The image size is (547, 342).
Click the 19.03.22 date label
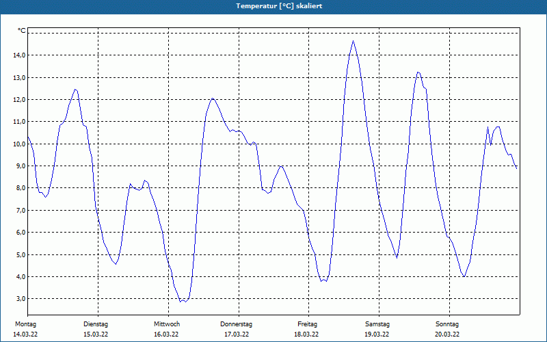pyautogui.click(x=377, y=334)
